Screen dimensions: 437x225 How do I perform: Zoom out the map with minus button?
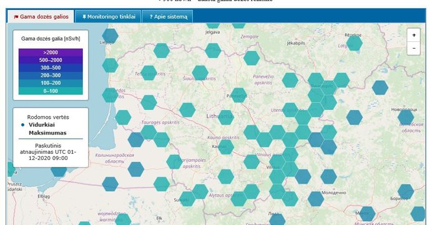413,48
